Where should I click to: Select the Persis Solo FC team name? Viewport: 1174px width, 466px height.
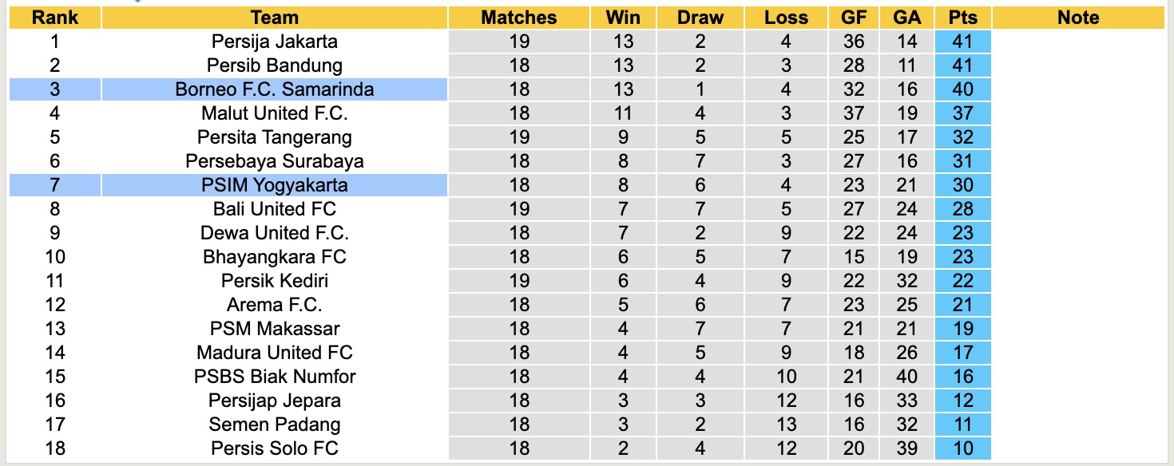[274, 448]
